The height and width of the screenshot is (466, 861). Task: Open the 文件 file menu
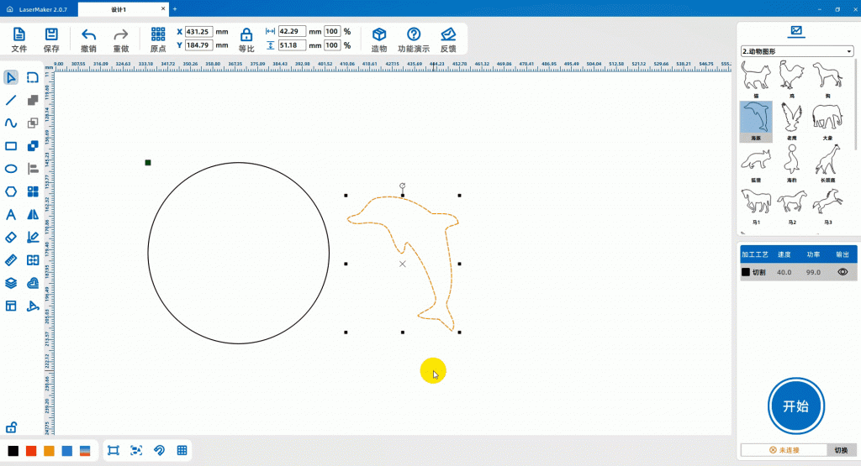[x=18, y=34]
